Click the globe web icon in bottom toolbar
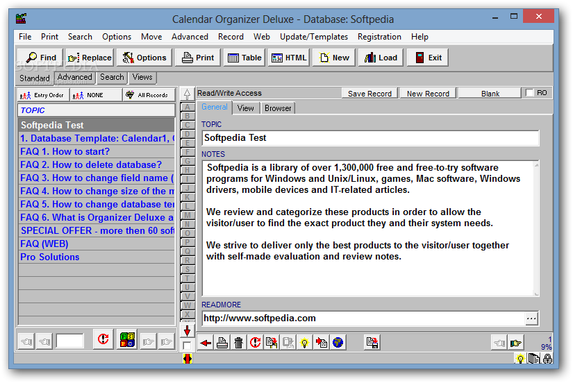The image size is (573, 383). (338, 343)
